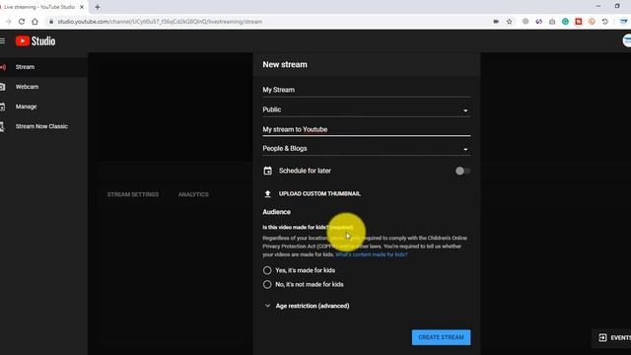The height and width of the screenshot is (355, 631).
Task: Open the Events panel button
Action: coord(614,337)
